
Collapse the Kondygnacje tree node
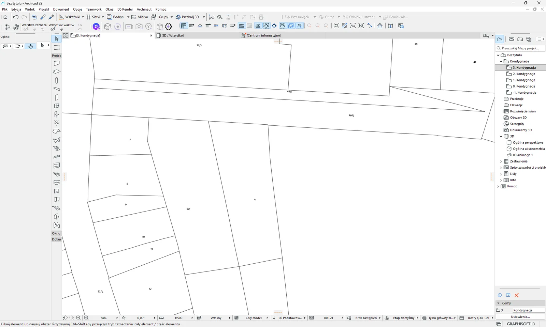tap(501, 61)
